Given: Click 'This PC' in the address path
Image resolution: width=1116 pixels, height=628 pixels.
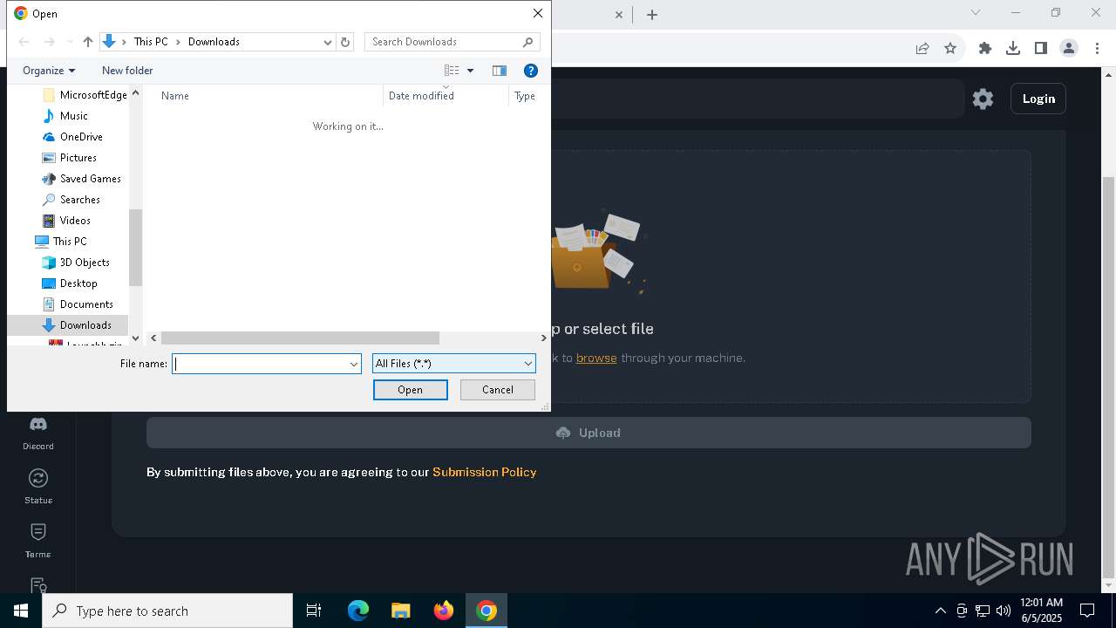Looking at the screenshot, I should (x=151, y=42).
